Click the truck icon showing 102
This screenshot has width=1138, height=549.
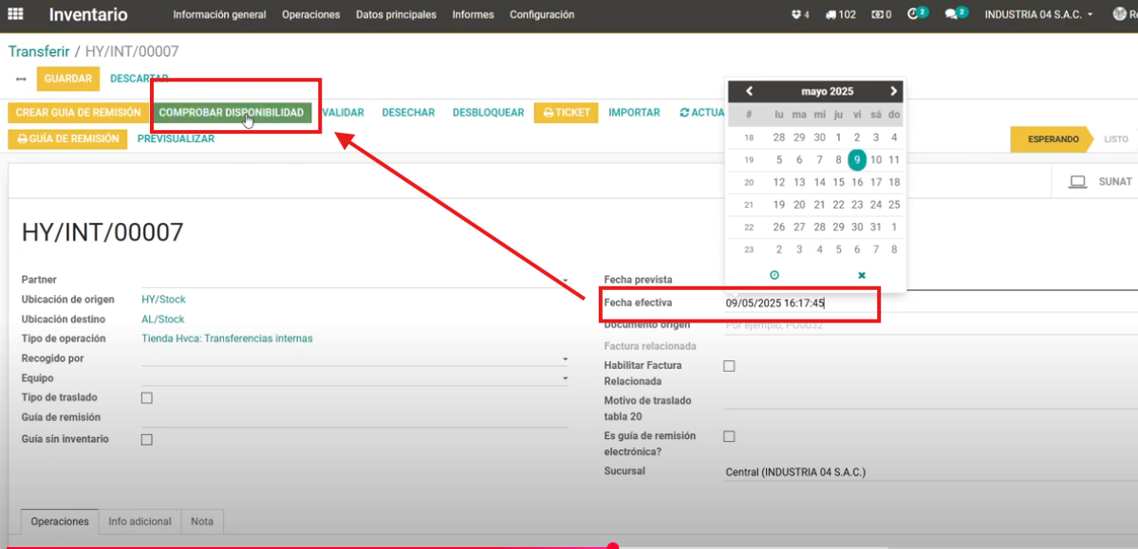[x=840, y=15]
